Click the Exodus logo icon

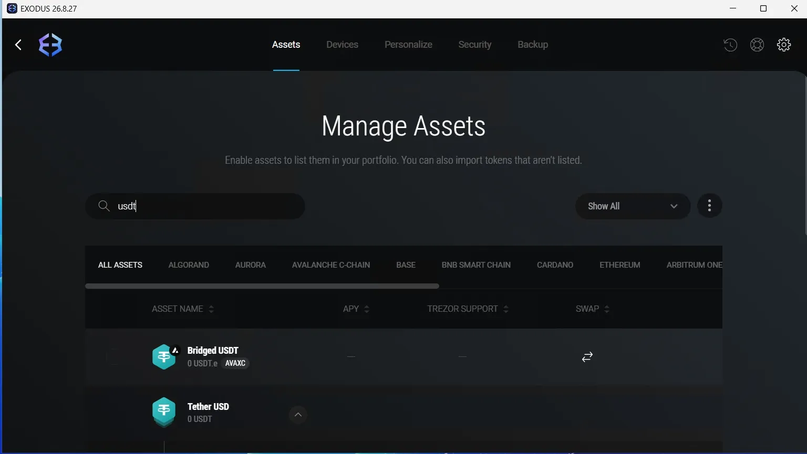point(50,45)
